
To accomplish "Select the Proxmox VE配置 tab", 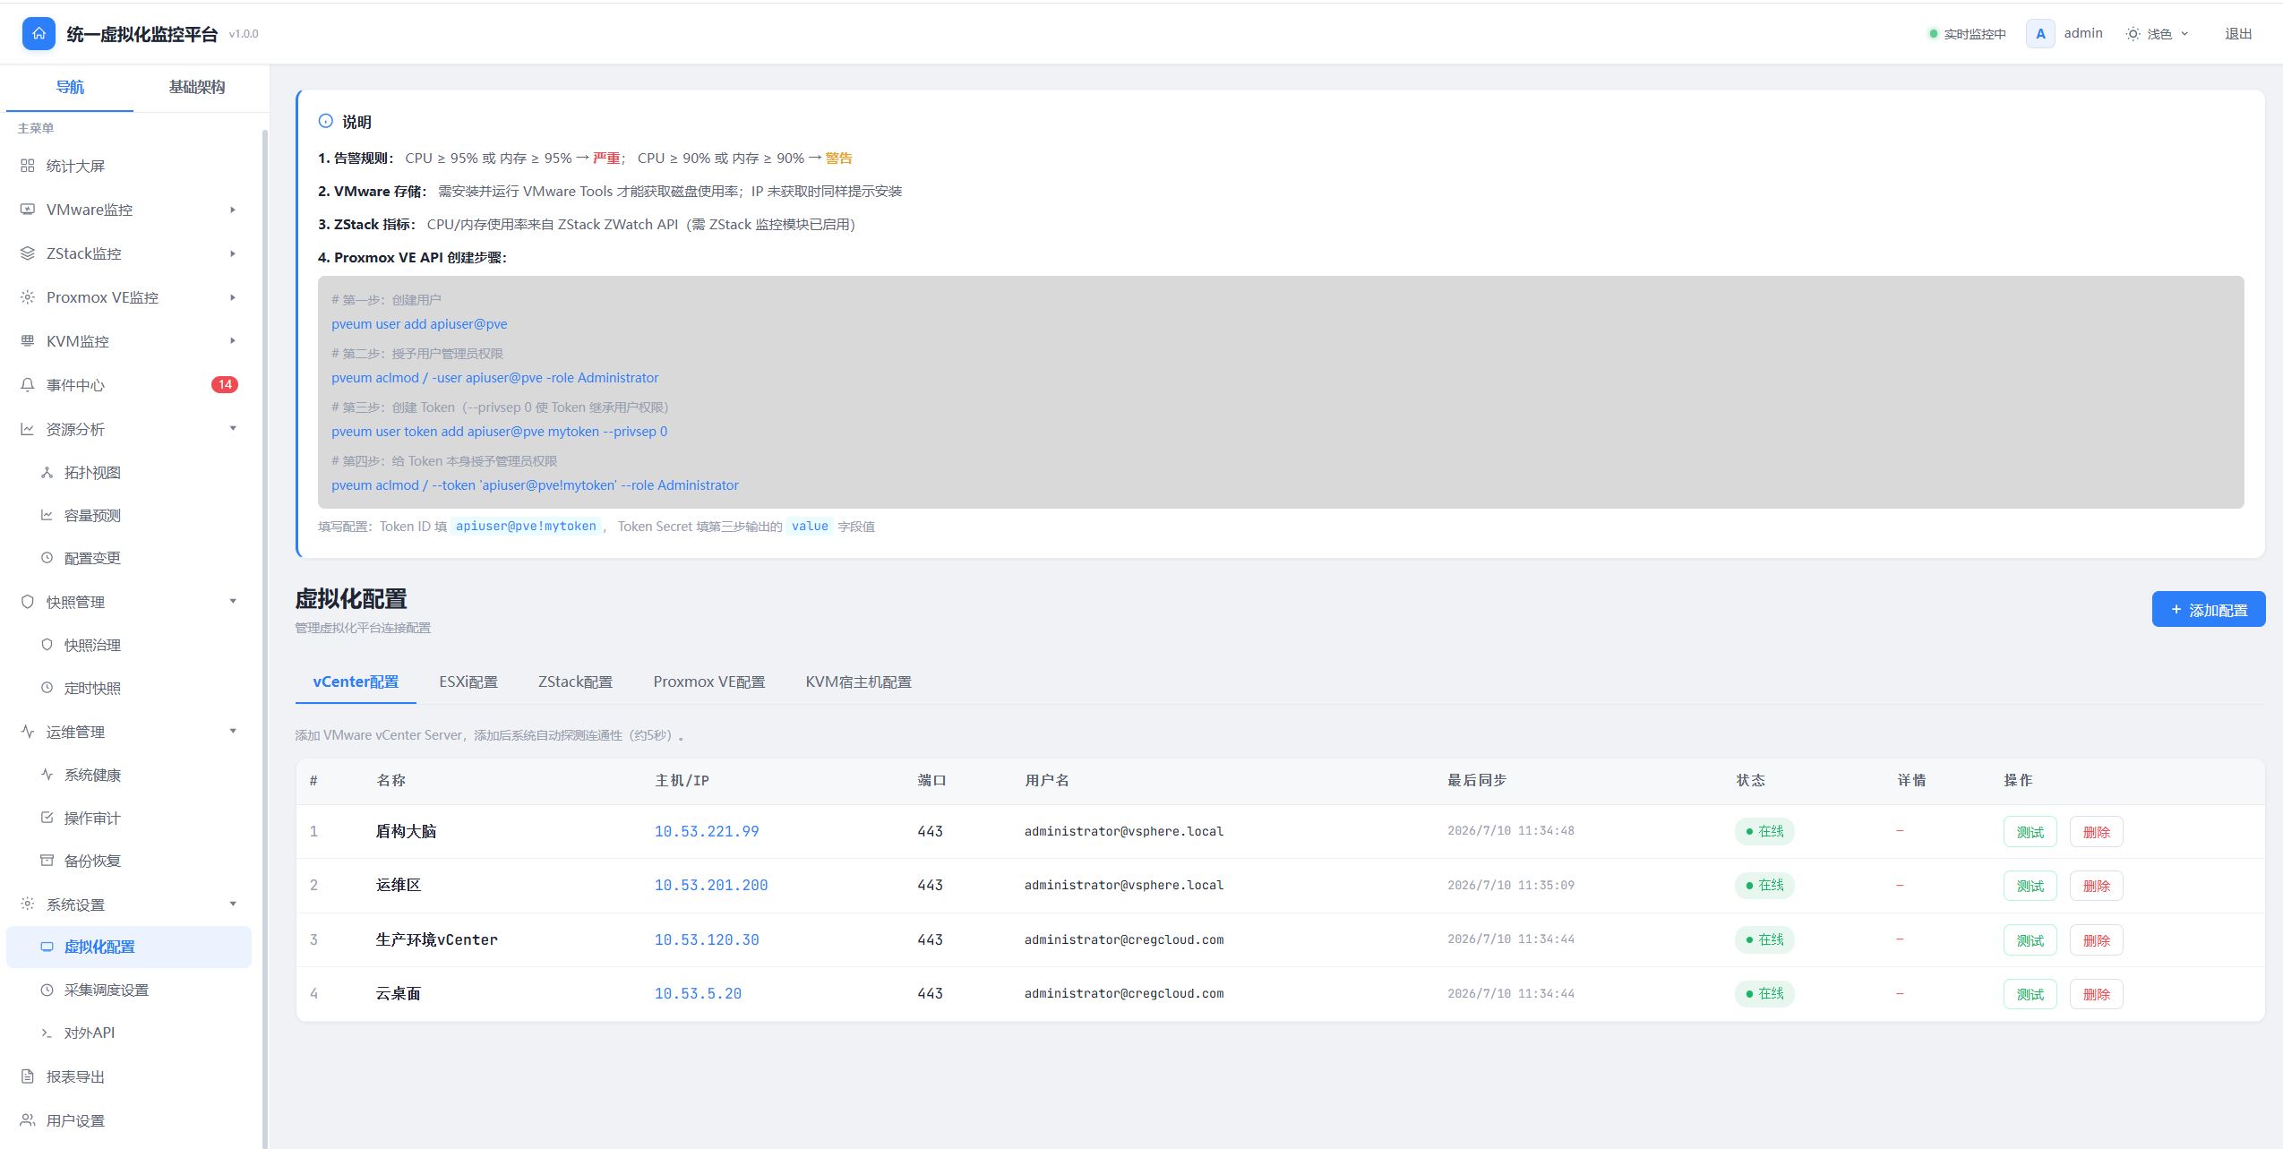I will click(709, 682).
